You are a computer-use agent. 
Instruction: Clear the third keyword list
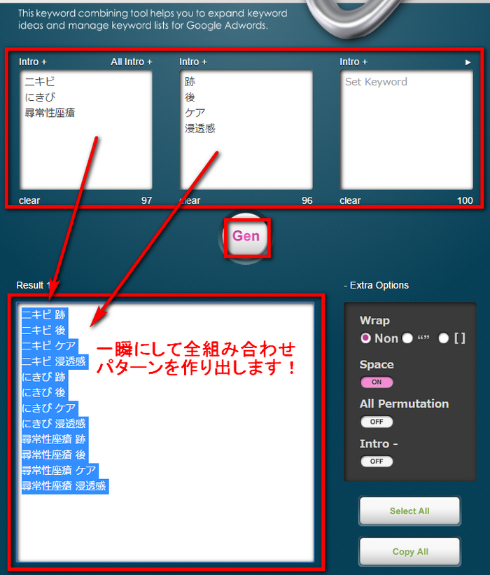click(x=350, y=200)
